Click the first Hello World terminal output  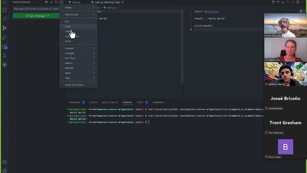pyautogui.click(x=78, y=112)
